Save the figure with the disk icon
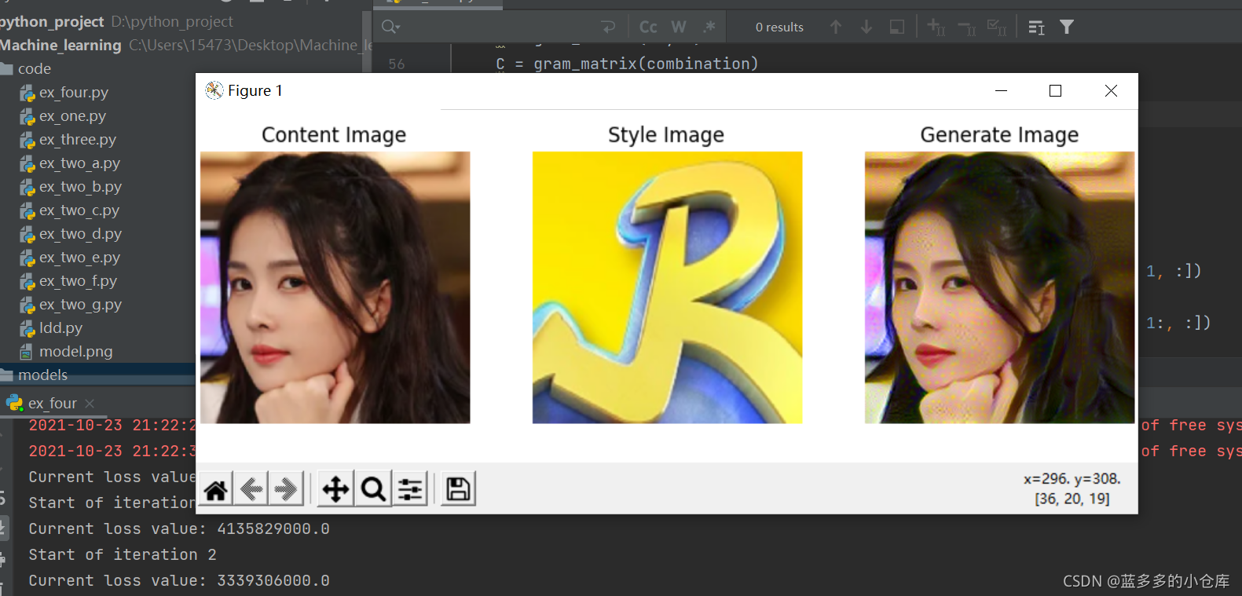 [x=458, y=489]
